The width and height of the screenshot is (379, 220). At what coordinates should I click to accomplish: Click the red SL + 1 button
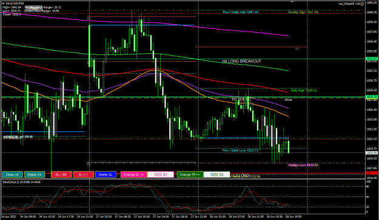84,175
